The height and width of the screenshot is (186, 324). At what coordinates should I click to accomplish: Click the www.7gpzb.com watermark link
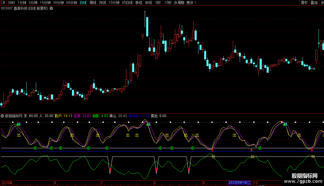tap(304, 182)
